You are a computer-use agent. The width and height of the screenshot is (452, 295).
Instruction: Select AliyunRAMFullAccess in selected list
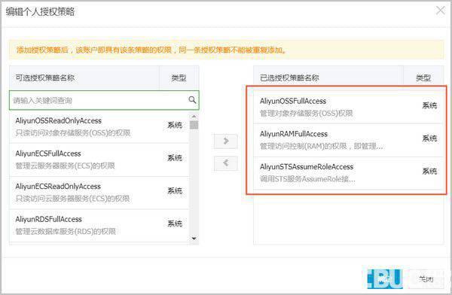pyautogui.click(x=349, y=140)
